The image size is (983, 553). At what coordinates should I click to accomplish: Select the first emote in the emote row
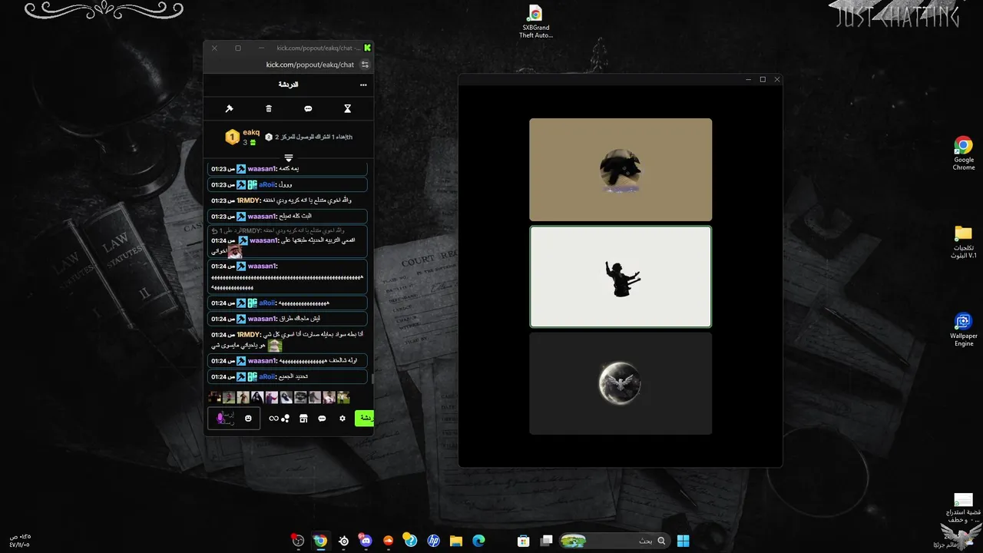pos(215,397)
